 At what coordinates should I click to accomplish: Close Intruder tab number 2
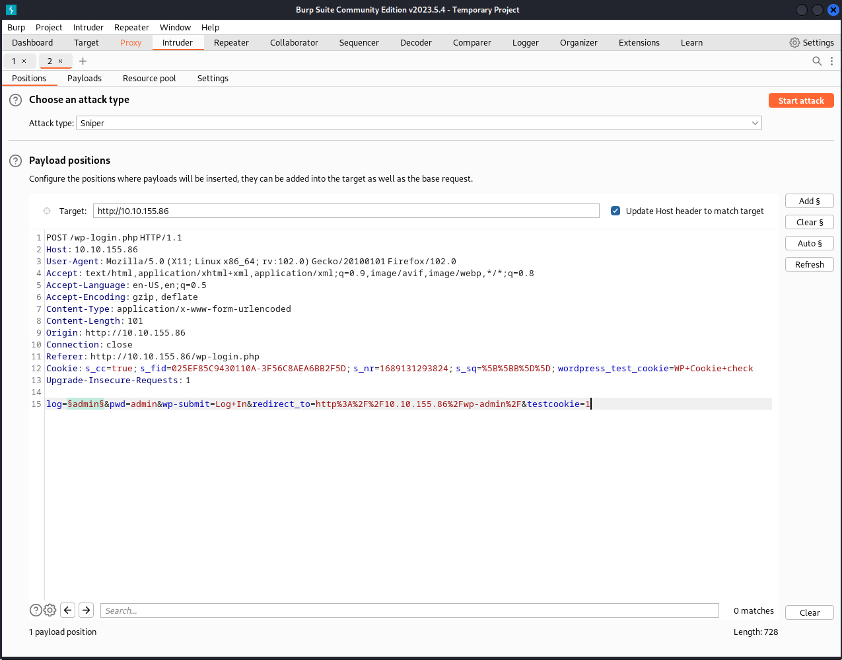point(60,61)
